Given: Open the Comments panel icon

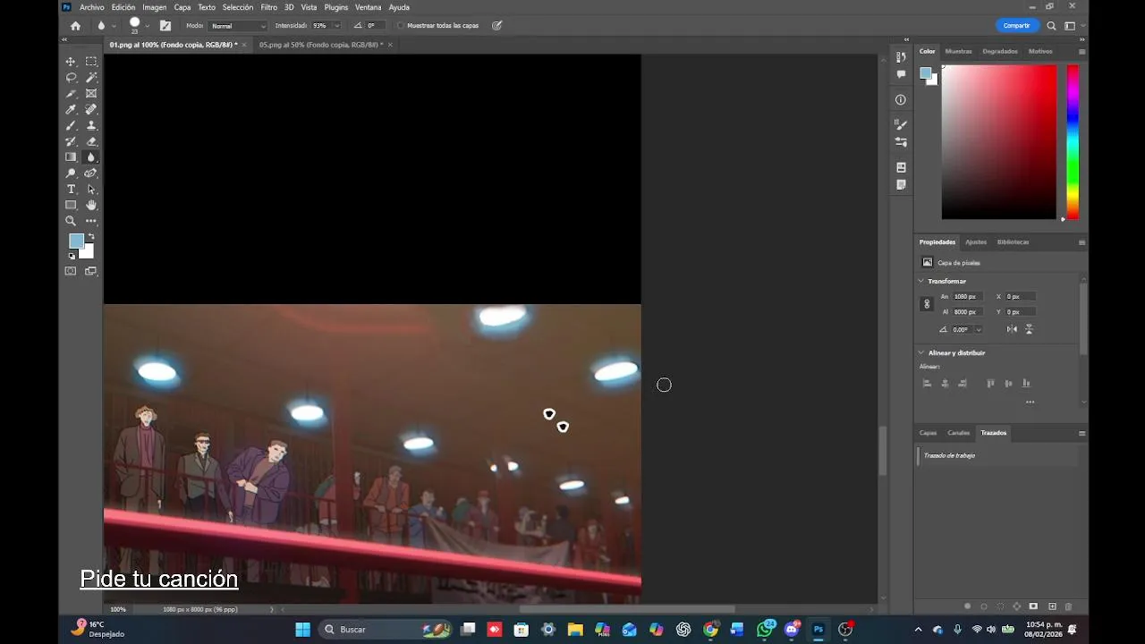Looking at the screenshot, I should tap(901, 75).
